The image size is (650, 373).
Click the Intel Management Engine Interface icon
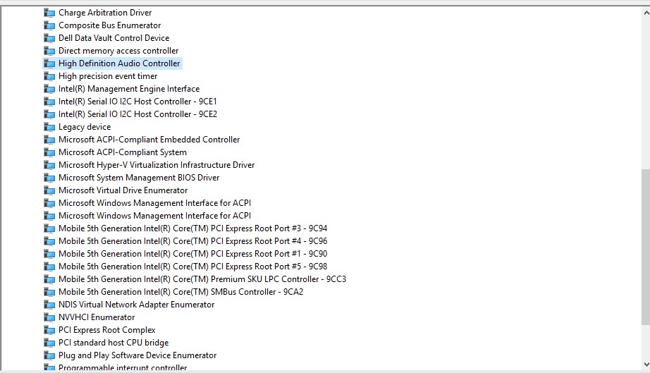coord(49,89)
